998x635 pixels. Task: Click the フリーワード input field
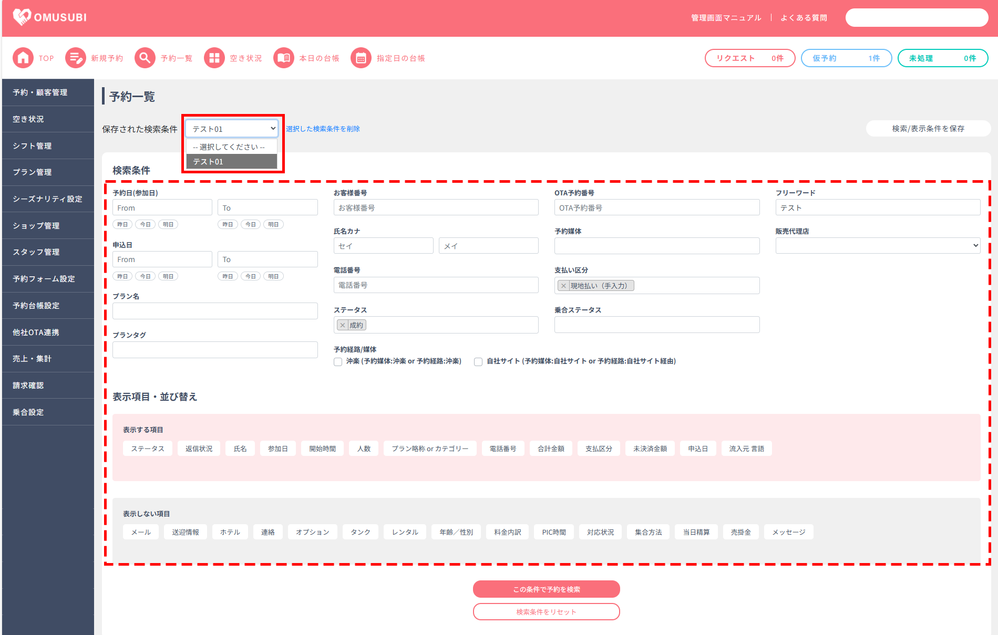pyautogui.click(x=878, y=207)
